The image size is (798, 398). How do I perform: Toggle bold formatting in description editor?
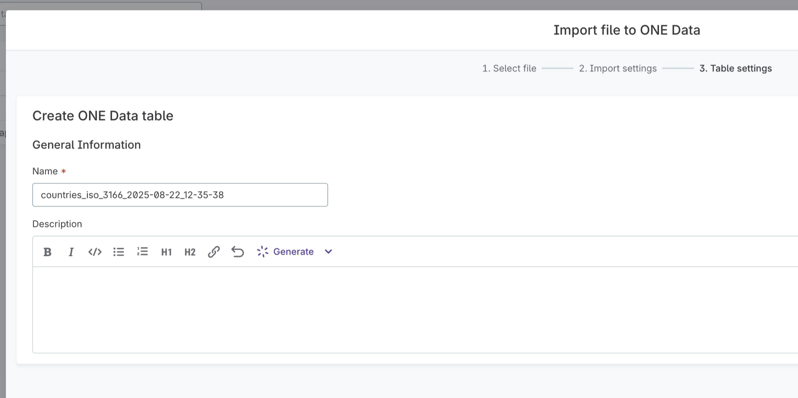pos(47,252)
